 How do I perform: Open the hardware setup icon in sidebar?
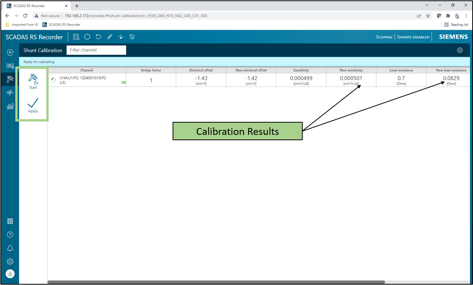pyautogui.click(x=10, y=66)
